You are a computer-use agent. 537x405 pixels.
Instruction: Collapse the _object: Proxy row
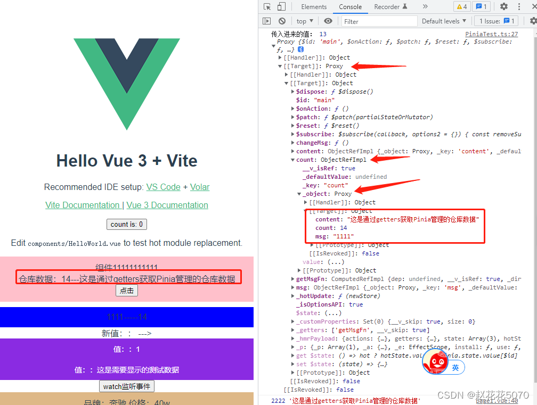coord(299,194)
